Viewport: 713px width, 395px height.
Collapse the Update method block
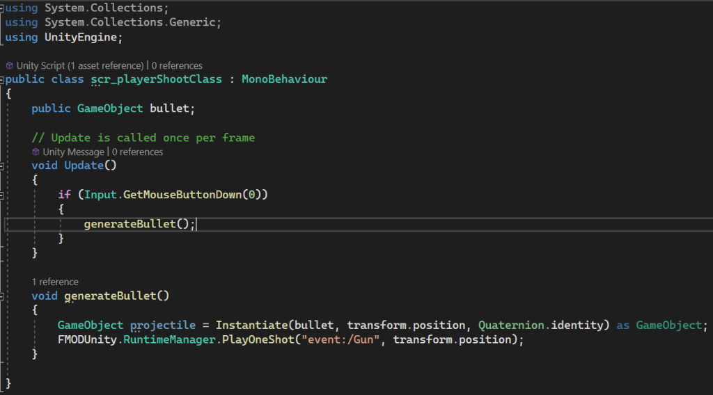[3, 166]
